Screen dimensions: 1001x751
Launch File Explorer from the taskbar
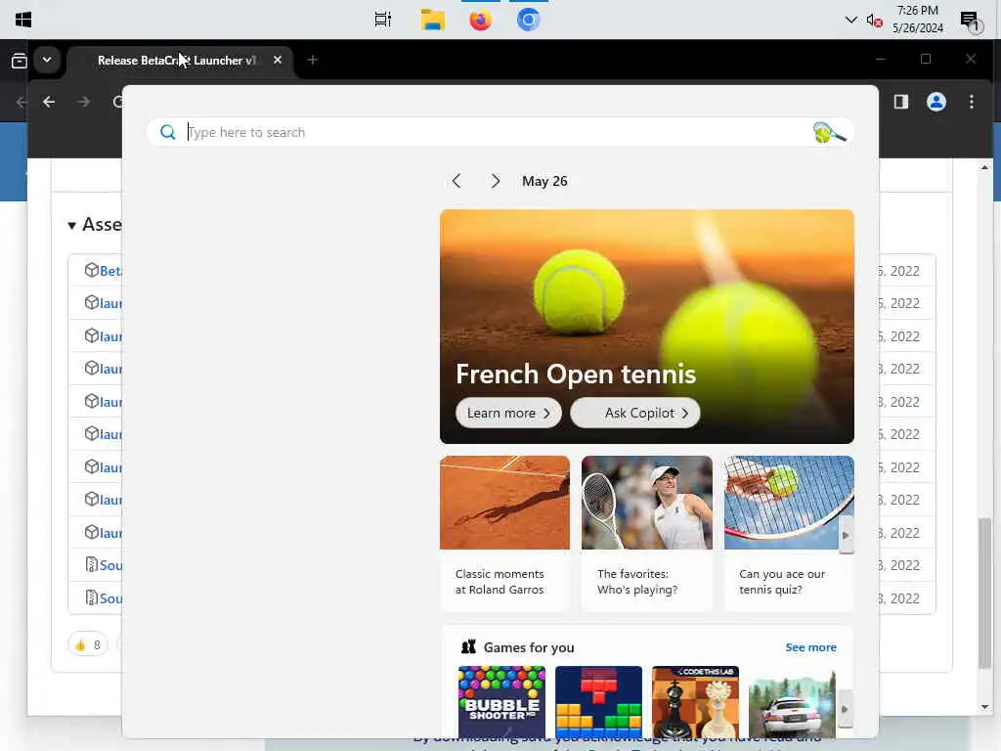(432, 20)
